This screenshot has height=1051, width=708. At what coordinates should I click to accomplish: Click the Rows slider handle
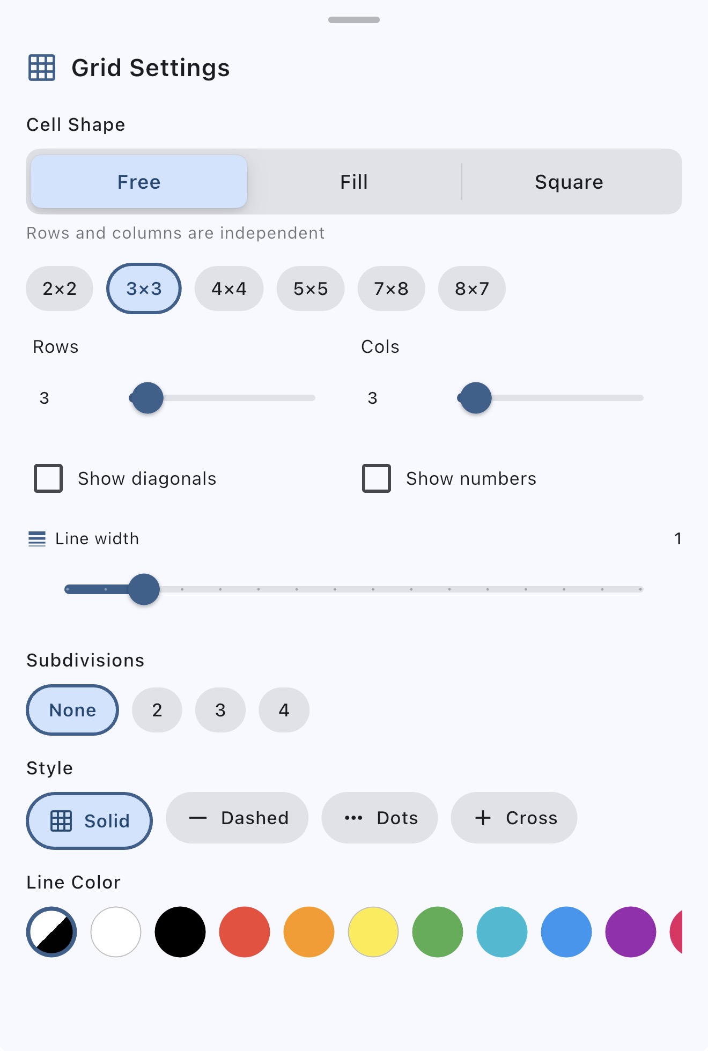[146, 398]
